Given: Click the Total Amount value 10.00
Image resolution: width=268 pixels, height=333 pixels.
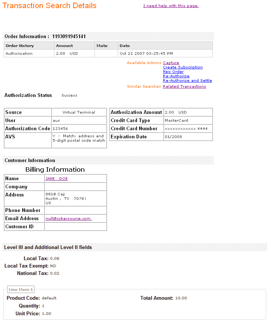Looking at the screenshot, I should [x=181, y=298].
